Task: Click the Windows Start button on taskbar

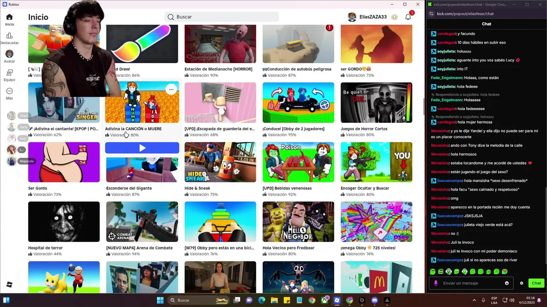Action: tap(160, 300)
